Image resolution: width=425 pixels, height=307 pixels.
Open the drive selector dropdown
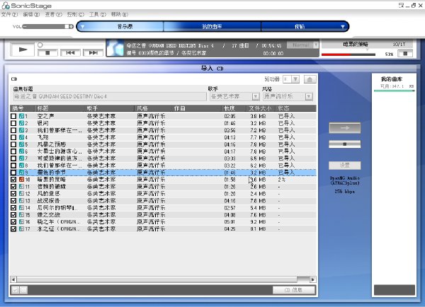pyautogui.click(x=295, y=79)
